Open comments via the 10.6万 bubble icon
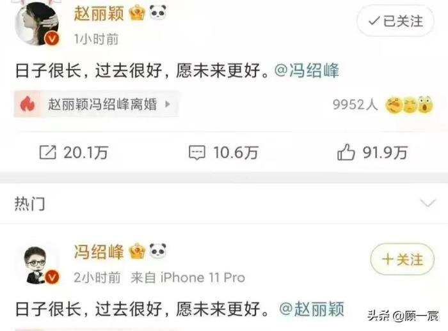Viewport: 448px width, 331px height. 197,152
